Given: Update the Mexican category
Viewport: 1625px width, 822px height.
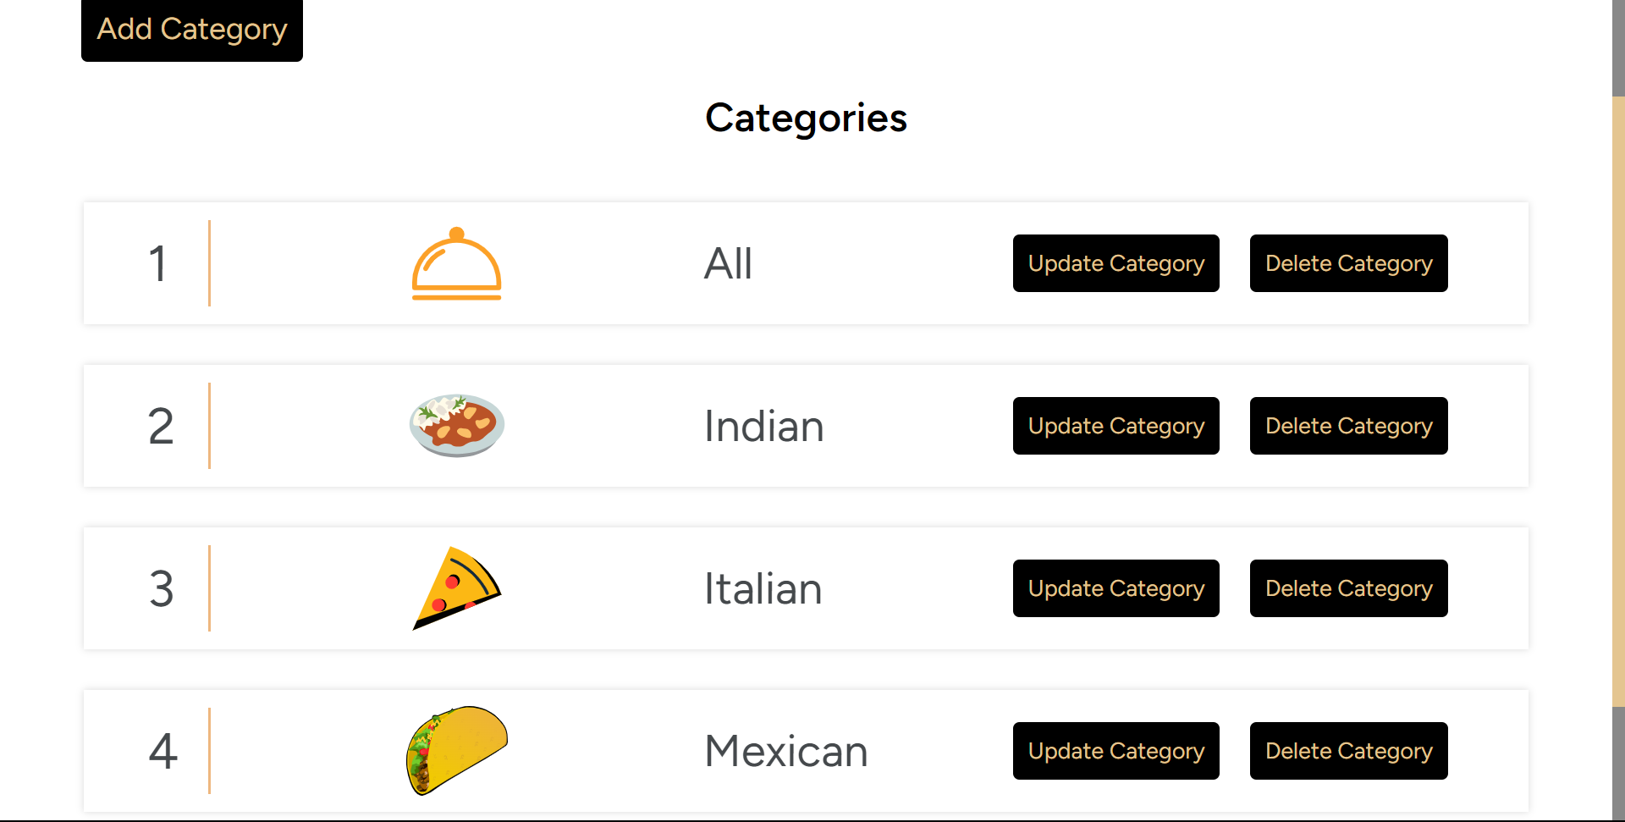Looking at the screenshot, I should pos(1115,751).
